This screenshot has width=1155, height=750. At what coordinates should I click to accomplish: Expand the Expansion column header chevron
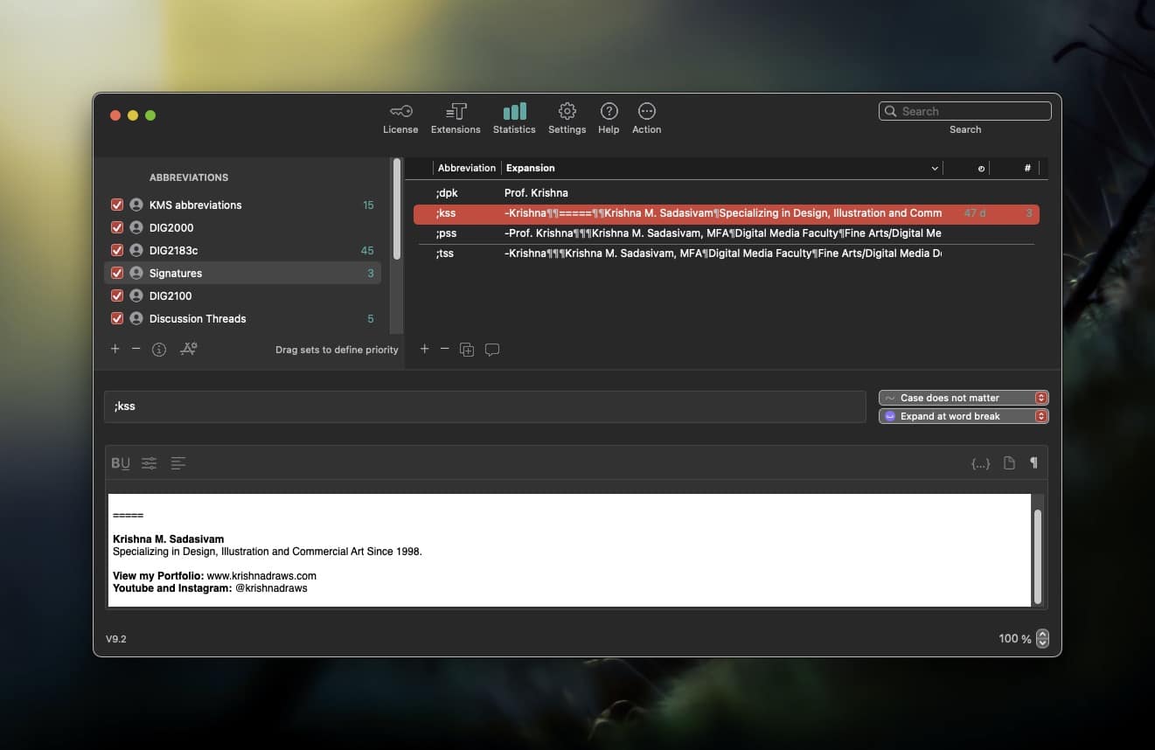pos(934,168)
